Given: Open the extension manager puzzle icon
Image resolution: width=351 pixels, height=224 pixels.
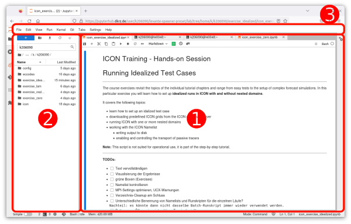Looking at the screenshot, I should (10, 102).
